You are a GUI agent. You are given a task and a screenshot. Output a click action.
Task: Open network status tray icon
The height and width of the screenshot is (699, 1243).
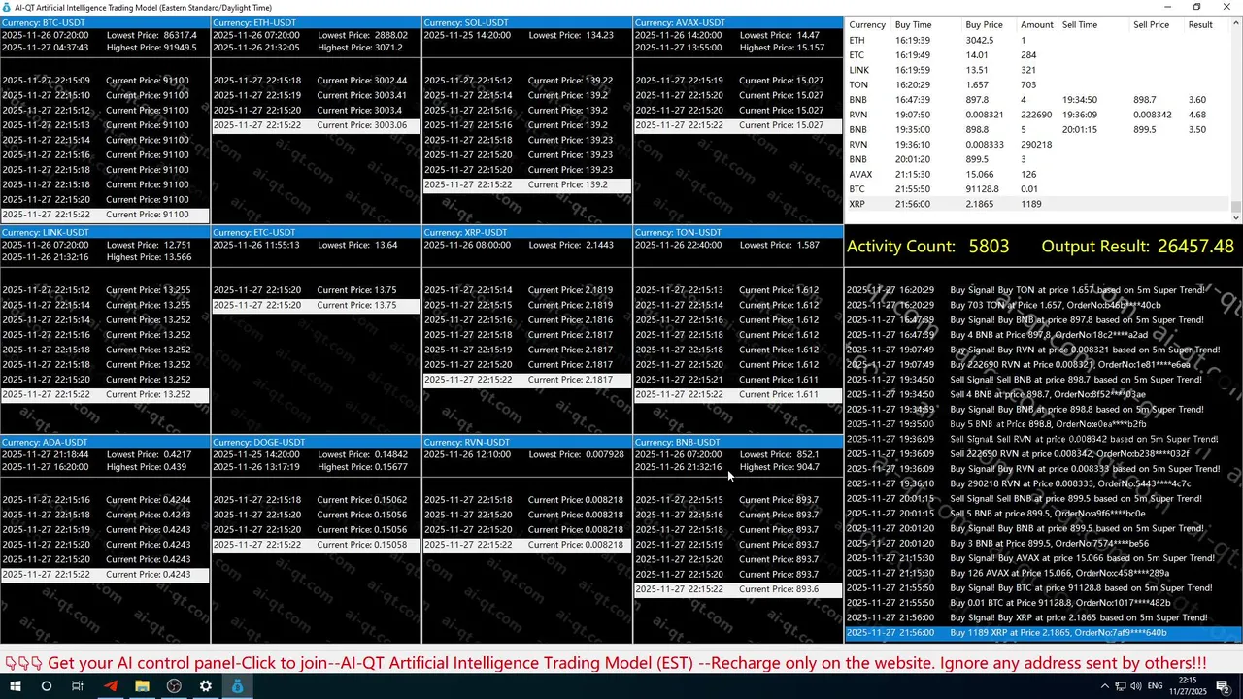(x=1122, y=686)
